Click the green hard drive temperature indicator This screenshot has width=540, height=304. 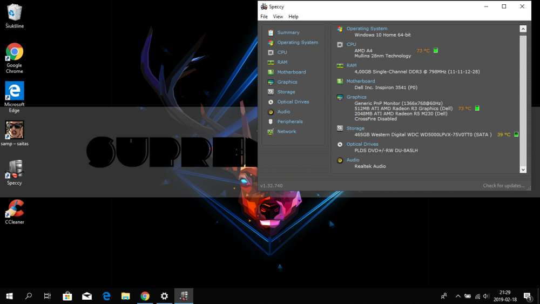pyautogui.click(x=516, y=134)
